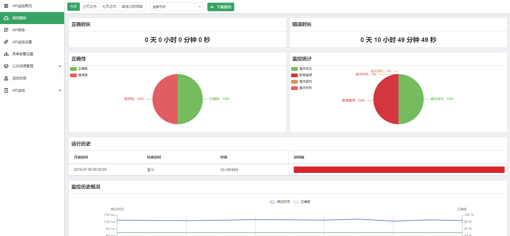Click the 至今 end time cell
510x236 pixels.
pos(151,170)
